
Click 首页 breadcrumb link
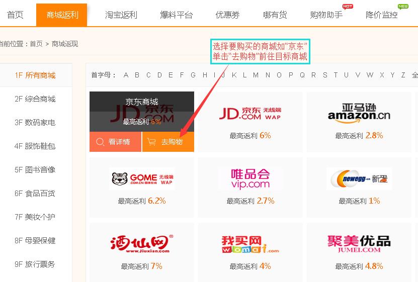pyautogui.click(x=36, y=44)
